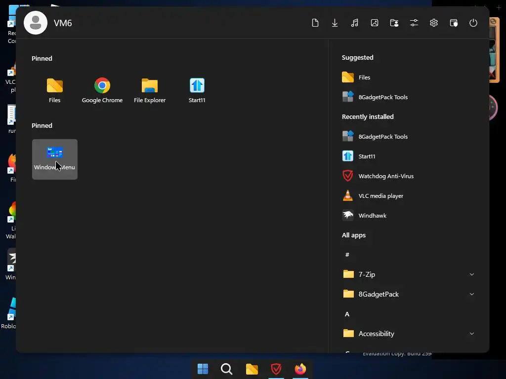The image size is (506, 379).
Task: Expand the 7-Zip folder chevron
Action: pos(472,274)
